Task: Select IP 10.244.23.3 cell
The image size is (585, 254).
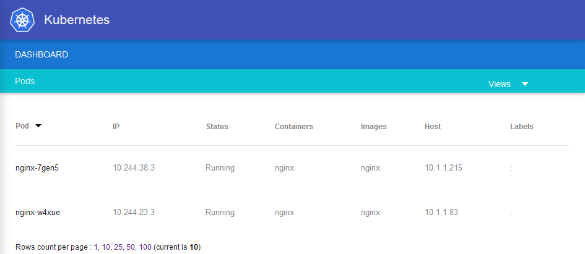Action: click(x=134, y=213)
